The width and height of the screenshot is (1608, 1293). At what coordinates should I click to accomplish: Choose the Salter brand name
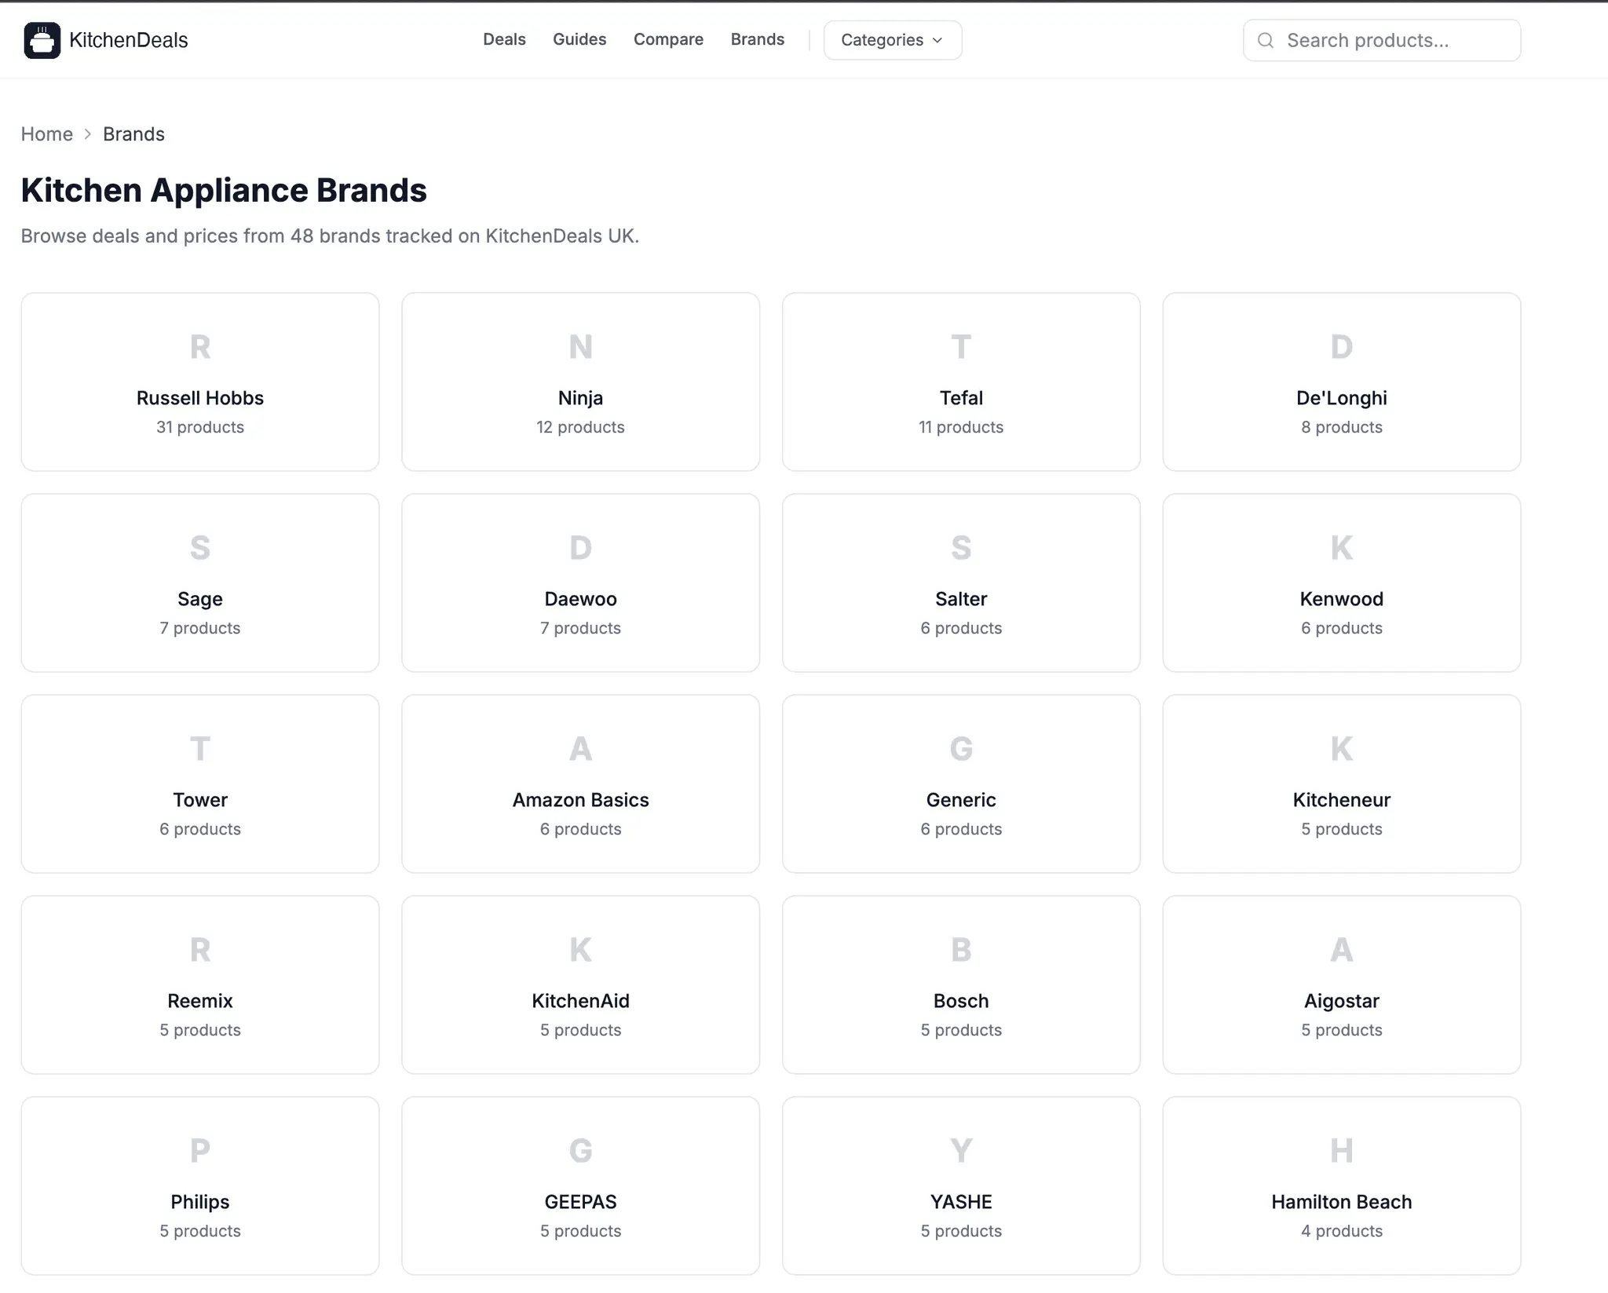[x=961, y=599]
